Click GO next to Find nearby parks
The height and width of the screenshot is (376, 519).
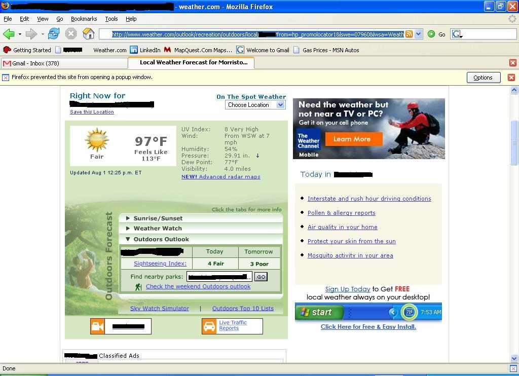click(x=261, y=277)
